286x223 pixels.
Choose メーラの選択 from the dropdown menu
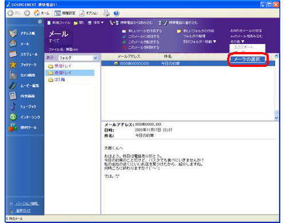pos(247,59)
